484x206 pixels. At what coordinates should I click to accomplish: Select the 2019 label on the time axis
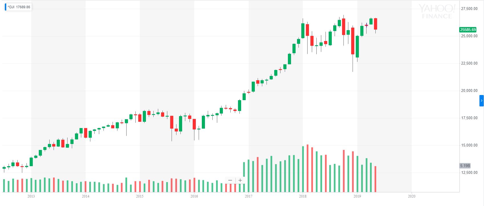click(x=357, y=196)
